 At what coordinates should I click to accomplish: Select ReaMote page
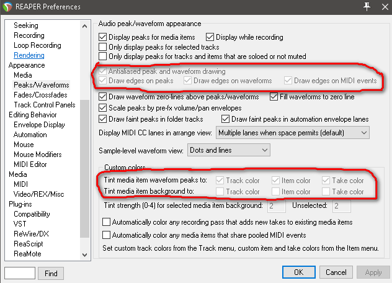(x=27, y=254)
